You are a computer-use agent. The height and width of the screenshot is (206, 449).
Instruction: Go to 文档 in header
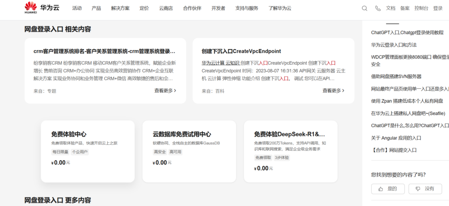tap(391, 8)
